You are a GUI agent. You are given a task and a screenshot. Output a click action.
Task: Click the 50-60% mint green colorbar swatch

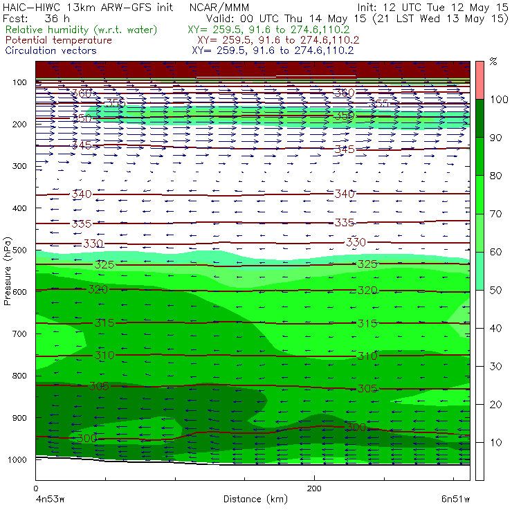pos(479,271)
